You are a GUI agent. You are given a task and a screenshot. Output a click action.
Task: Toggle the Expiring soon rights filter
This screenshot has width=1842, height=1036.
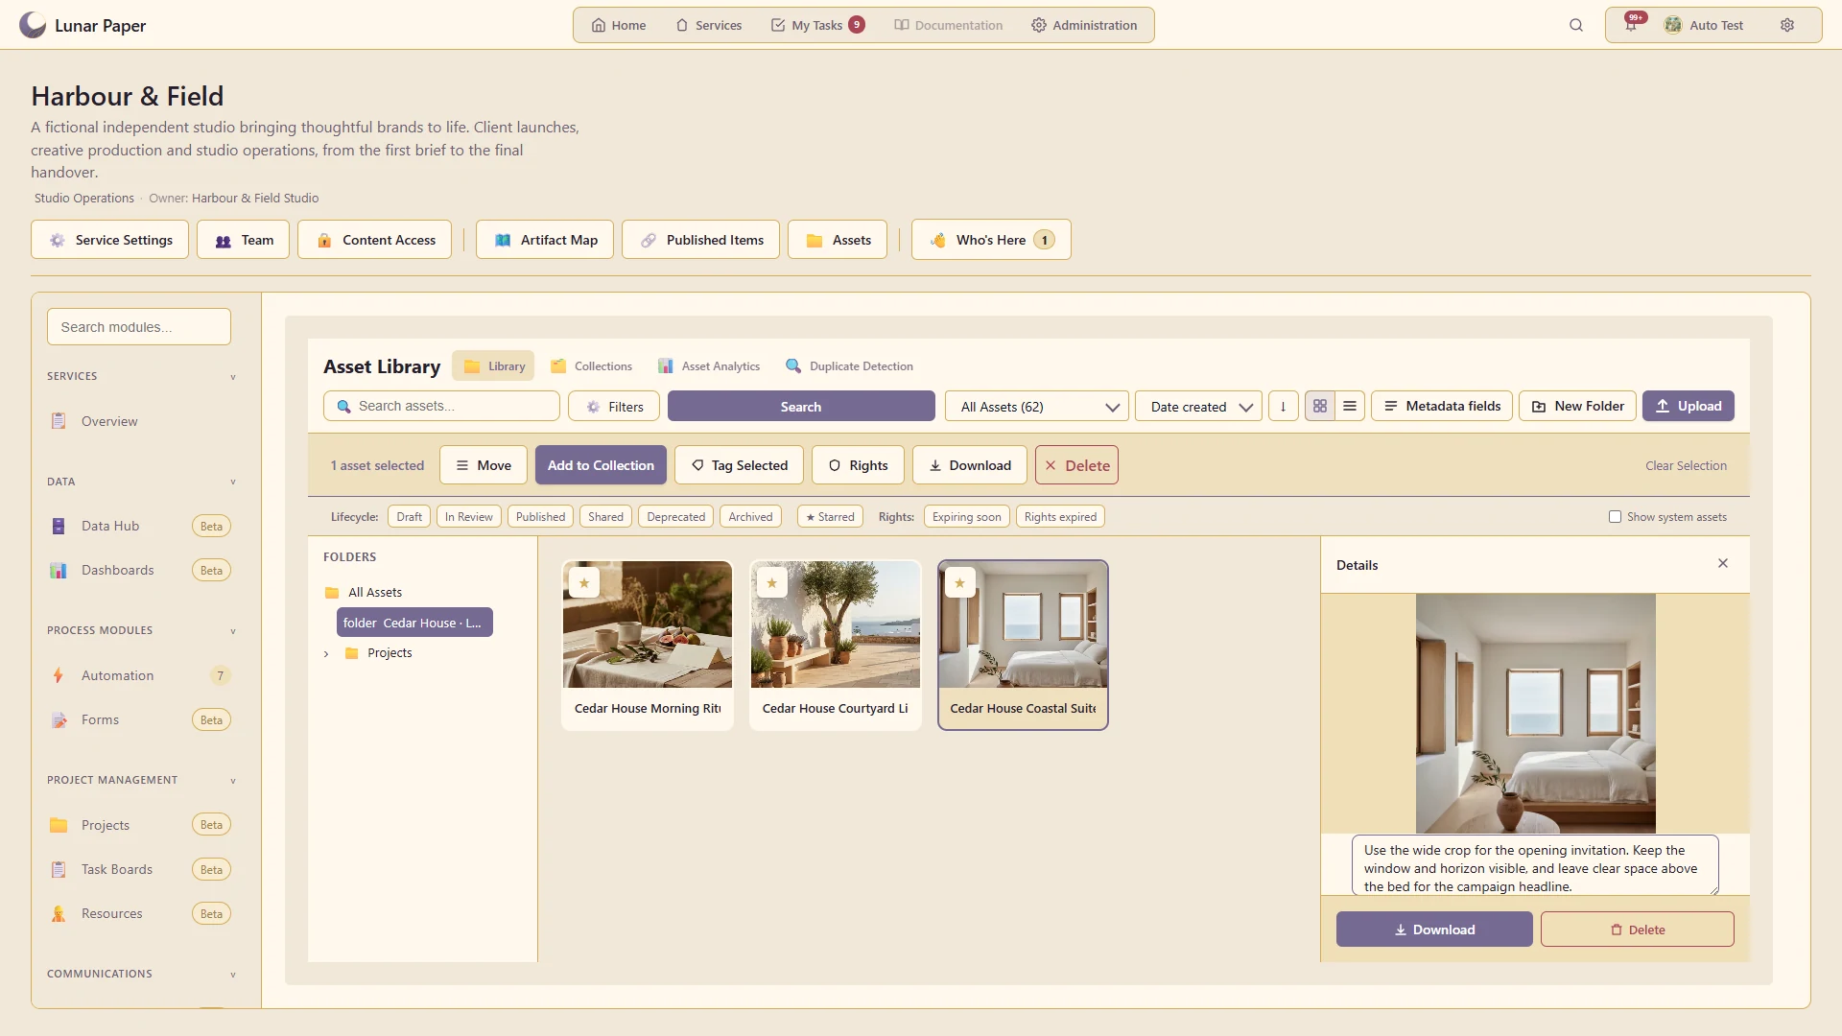tap(967, 517)
